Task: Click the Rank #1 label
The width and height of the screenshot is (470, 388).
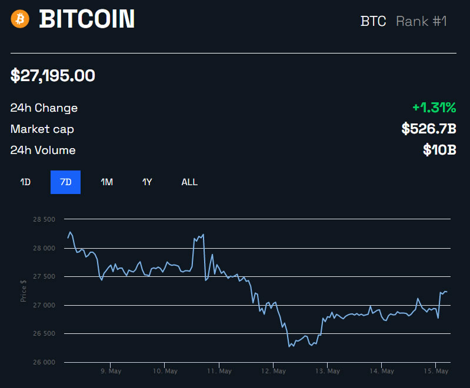Action: pyautogui.click(x=421, y=21)
